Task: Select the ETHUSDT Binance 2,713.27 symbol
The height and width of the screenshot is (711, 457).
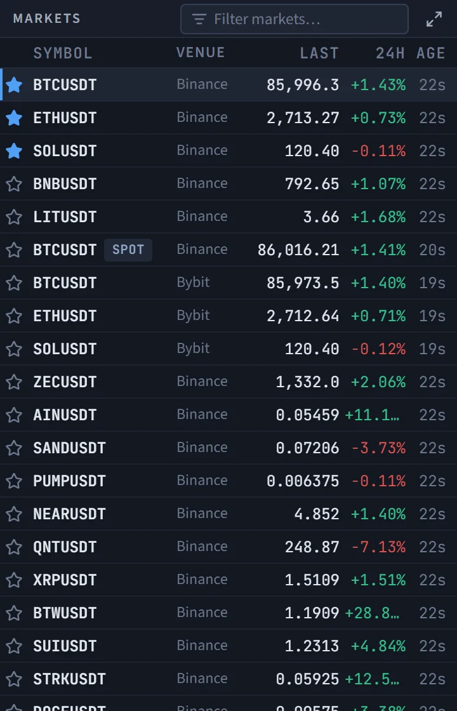Action: pyautogui.click(x=65, y=118)
